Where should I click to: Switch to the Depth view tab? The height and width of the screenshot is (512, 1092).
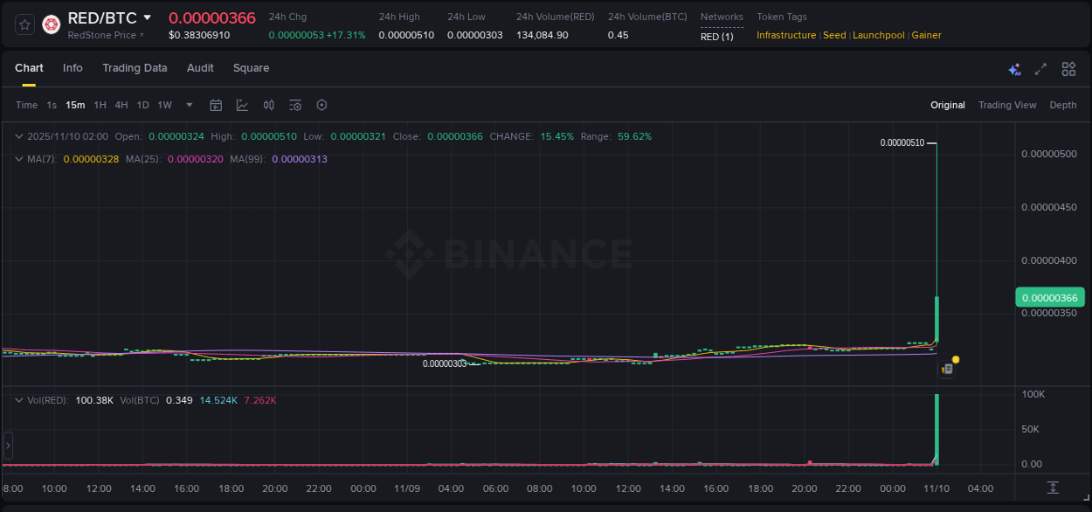[1063, 105]
